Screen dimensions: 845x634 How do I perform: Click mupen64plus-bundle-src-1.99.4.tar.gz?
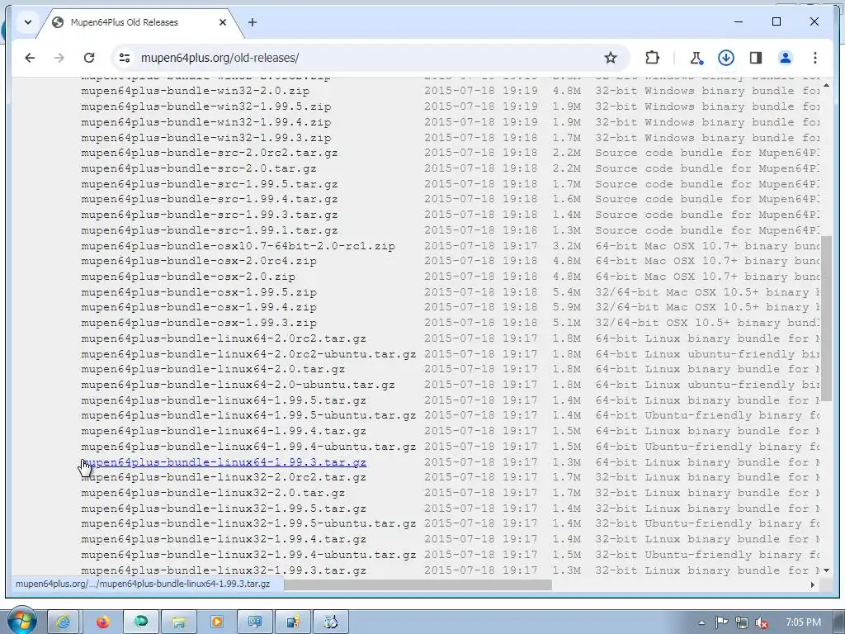tap(210, 199)
